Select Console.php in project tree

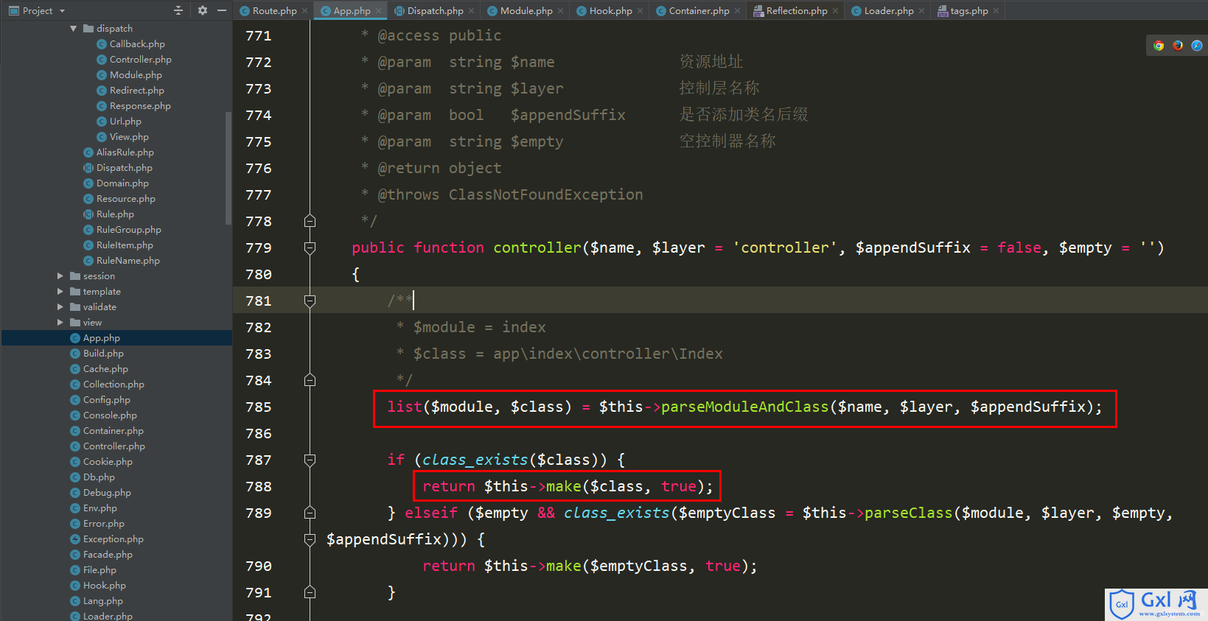pos(110,415)
